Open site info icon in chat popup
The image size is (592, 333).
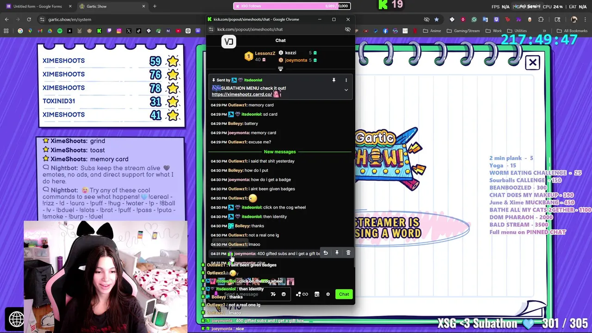[x=211, y=29]
